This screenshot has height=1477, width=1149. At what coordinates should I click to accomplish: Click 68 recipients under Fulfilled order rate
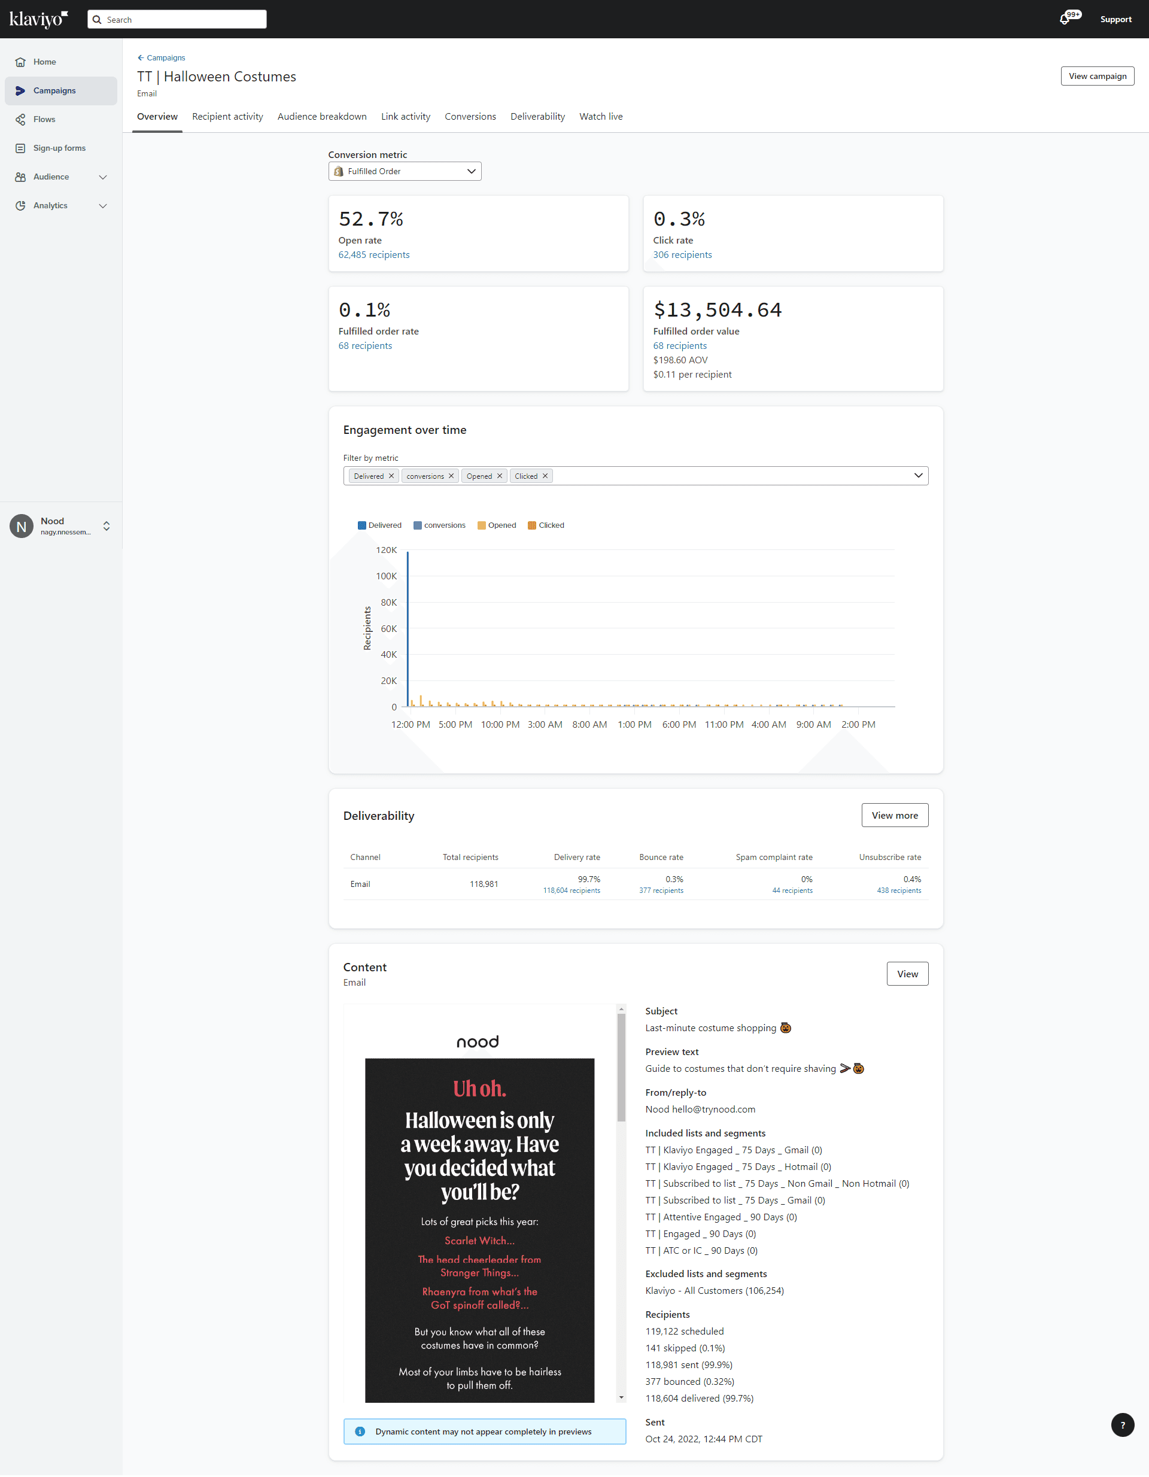point(365,345)
